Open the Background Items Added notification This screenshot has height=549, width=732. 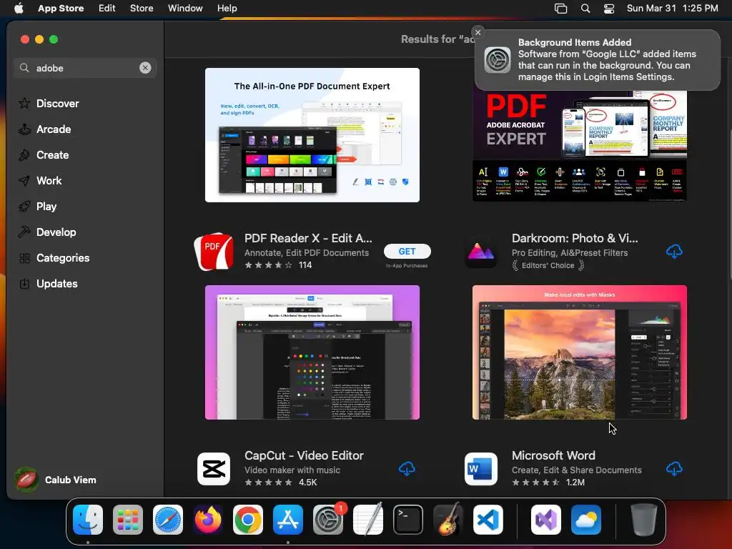click(x=598, y=60)
